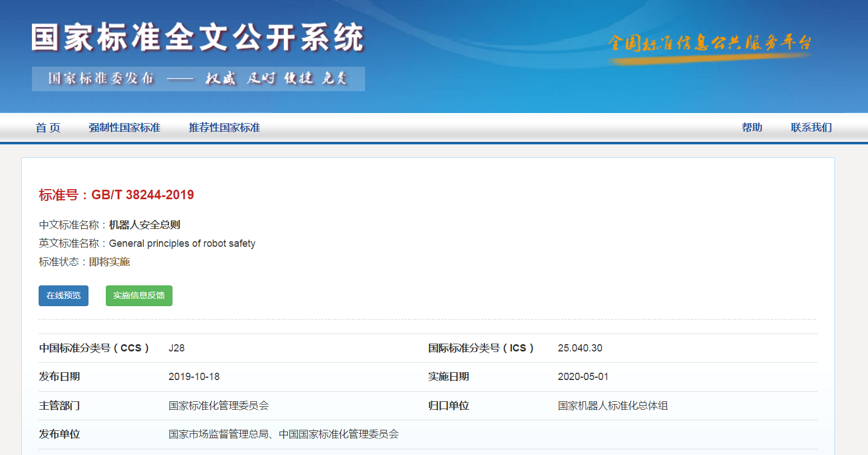Viewport: 868px width, 455px height.
Task: Click the 归口单位 label
Action: (449, 406)
